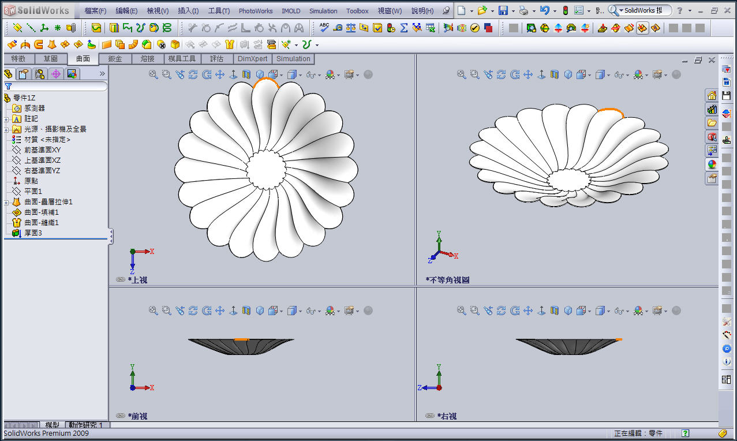Toggle Section View in the front view pane
The width and height of the screenshot is (737, 441).
coord(246,311)
